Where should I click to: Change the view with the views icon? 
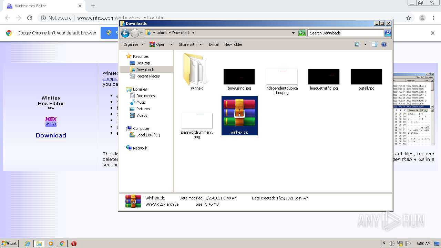[357, 44]
